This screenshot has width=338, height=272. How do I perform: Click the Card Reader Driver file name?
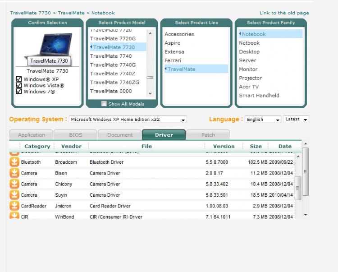click(x=110, y=206)
